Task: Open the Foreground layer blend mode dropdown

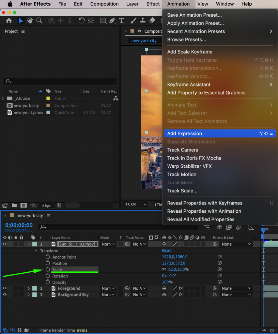Action: [108, 288]
